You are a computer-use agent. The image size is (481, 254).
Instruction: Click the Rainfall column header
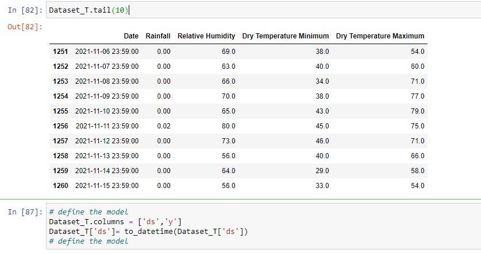[x=158, y=36]
